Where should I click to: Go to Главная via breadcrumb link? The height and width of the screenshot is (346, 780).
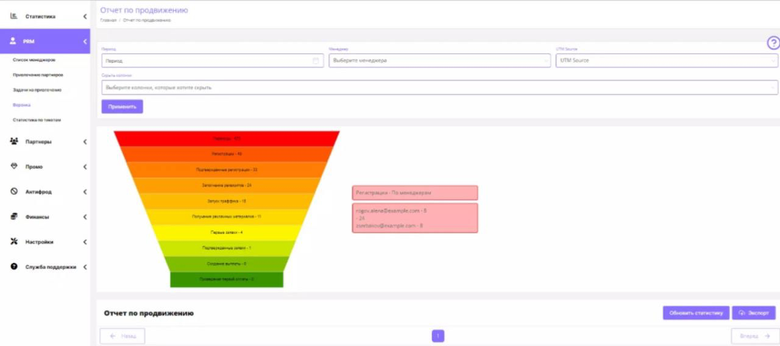[x=108, y=20]
